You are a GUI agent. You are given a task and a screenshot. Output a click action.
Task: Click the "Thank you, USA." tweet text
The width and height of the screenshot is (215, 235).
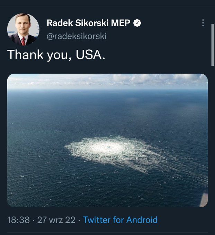click(56, 55)
